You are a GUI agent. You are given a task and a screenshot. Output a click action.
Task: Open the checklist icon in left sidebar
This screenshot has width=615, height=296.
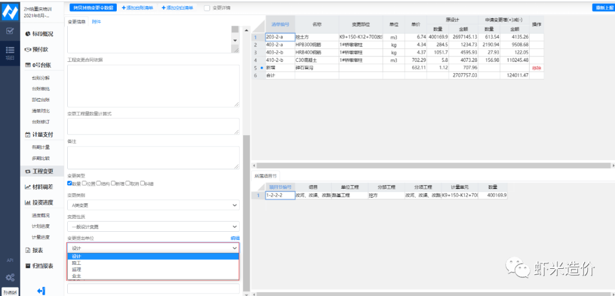[10, 31]
